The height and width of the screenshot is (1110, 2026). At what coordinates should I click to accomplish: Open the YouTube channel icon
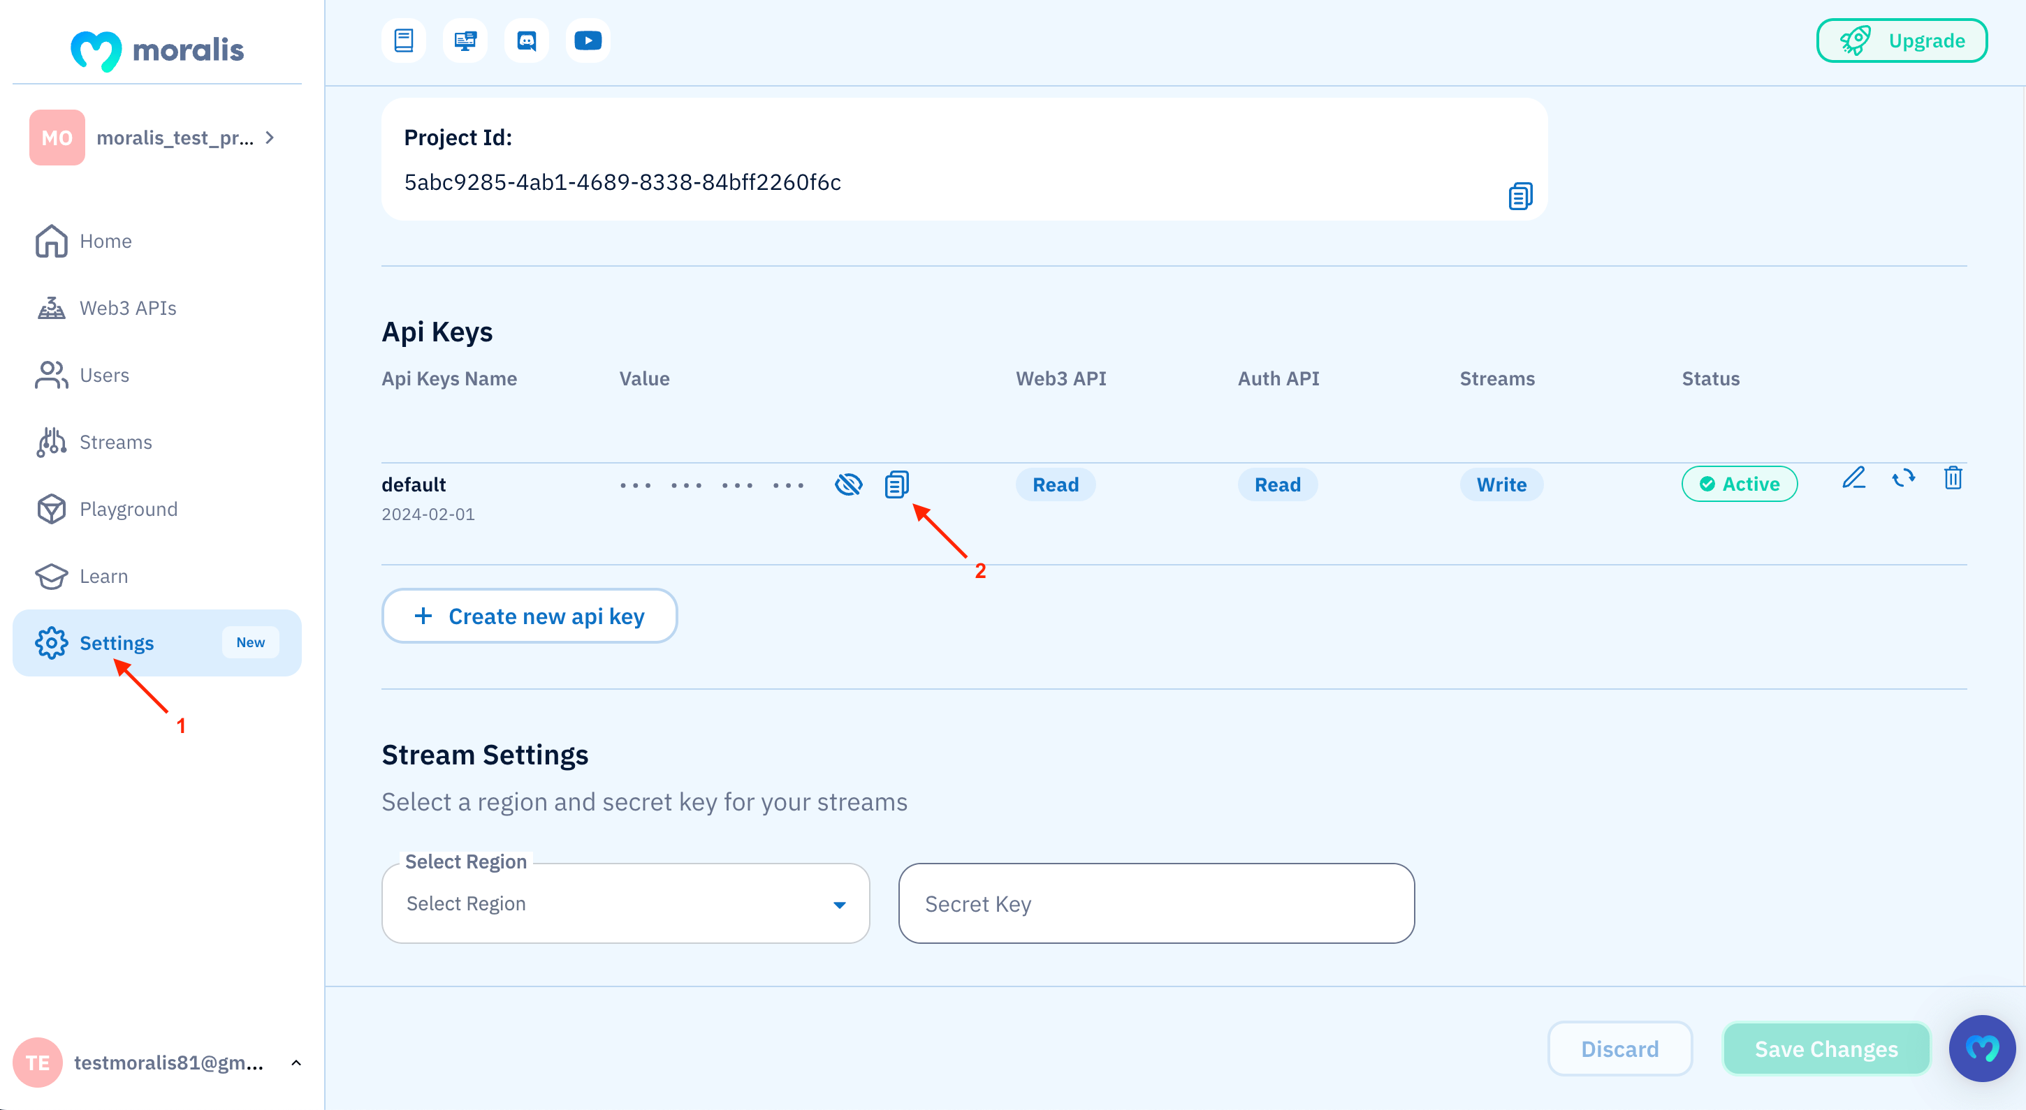tap(587, 40)
